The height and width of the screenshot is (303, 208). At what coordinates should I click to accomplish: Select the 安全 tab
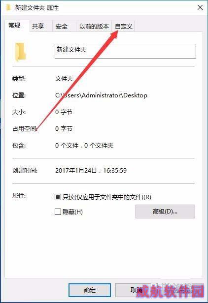pyautogui.click(x=62, y=26)
